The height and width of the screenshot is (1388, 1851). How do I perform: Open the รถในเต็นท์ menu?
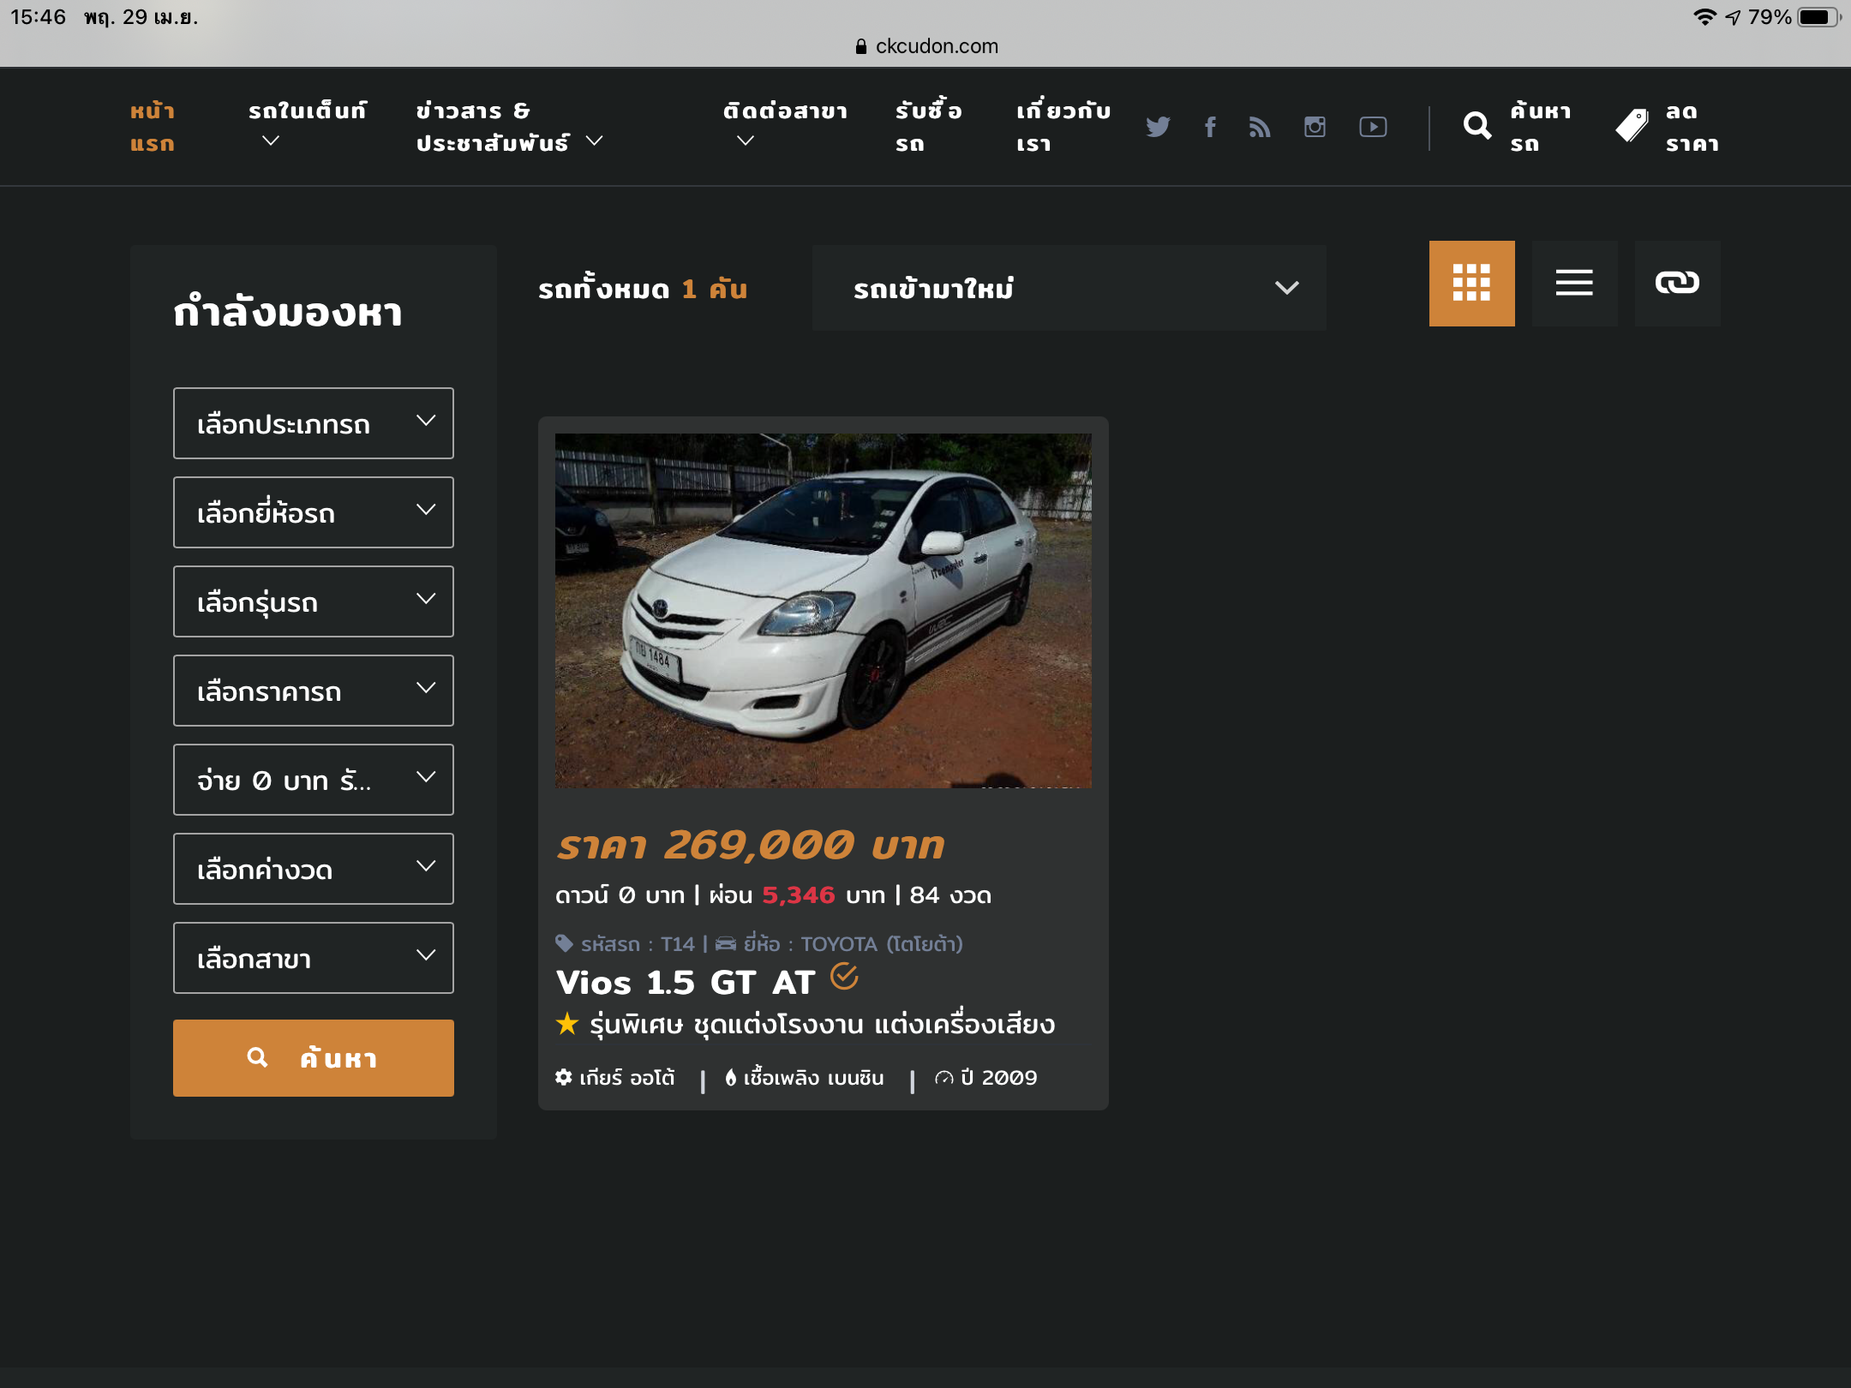307,125
